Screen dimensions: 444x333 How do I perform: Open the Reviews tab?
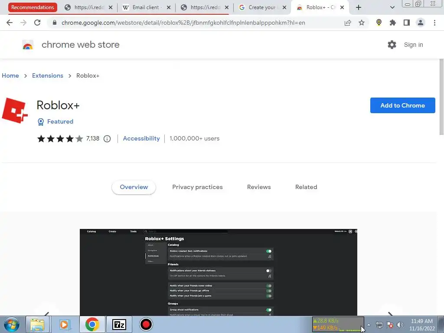tap(259, 187)
